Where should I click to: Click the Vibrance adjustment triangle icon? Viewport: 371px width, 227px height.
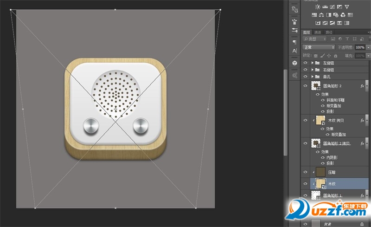[346, 7]
